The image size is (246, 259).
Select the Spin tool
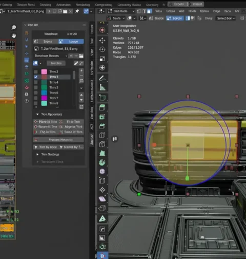pyautogui.click(x=102, y=162)
